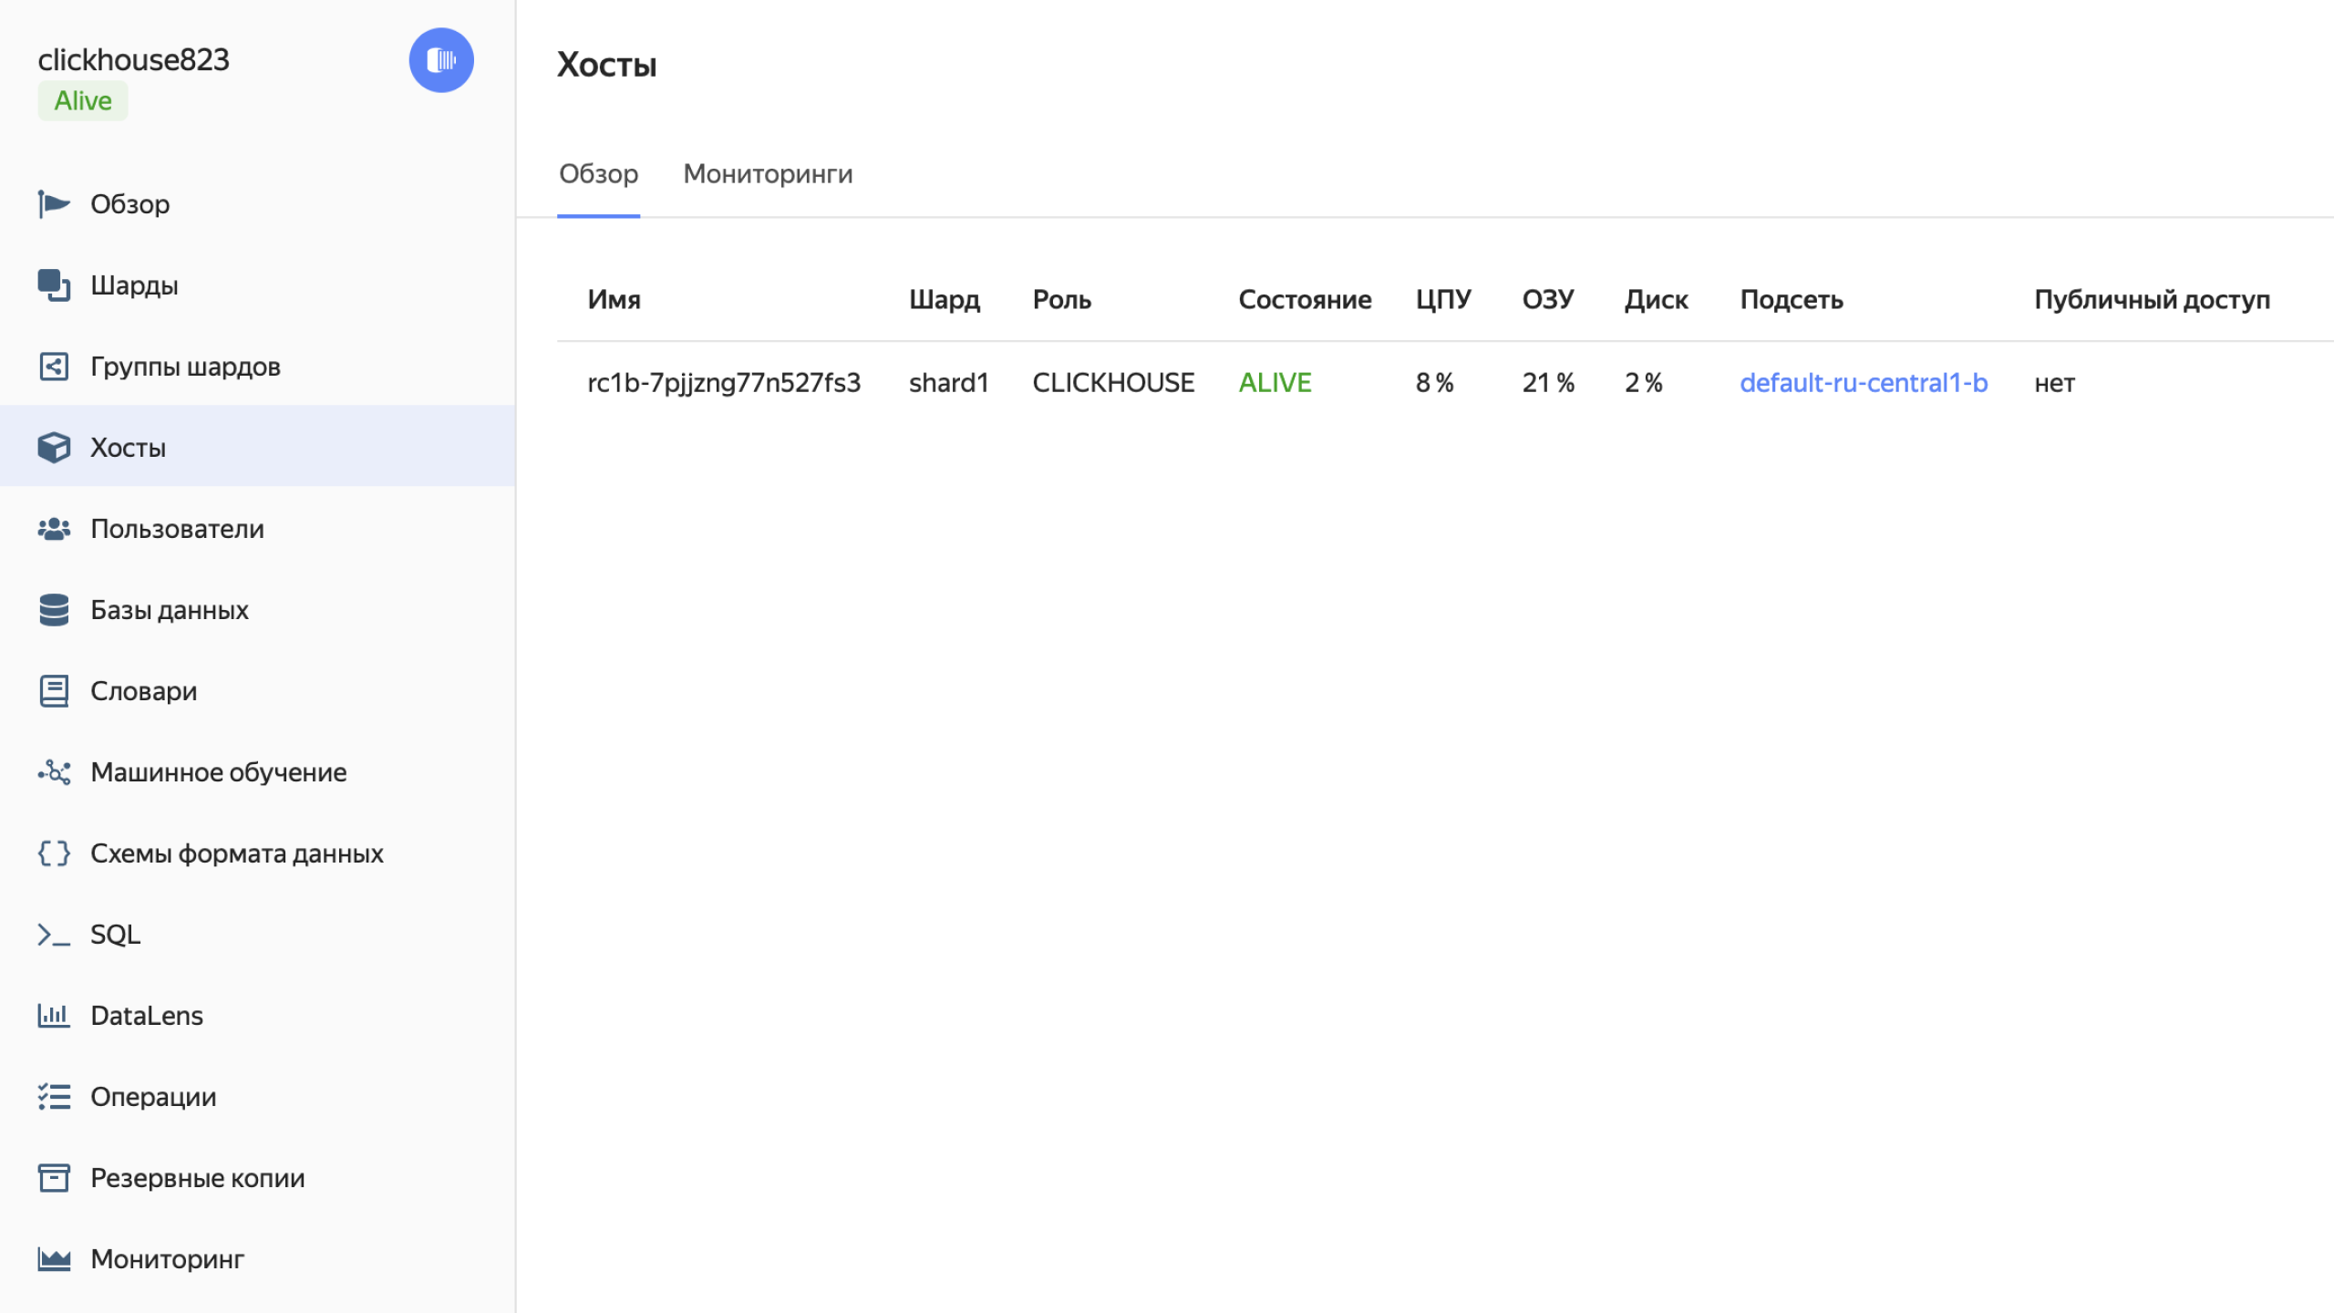
Task: Click the Шард column header
Action: (x=944, y=300)
